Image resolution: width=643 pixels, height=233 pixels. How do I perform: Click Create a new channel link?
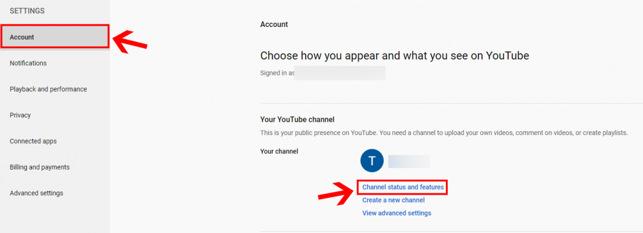coord(393,200)
